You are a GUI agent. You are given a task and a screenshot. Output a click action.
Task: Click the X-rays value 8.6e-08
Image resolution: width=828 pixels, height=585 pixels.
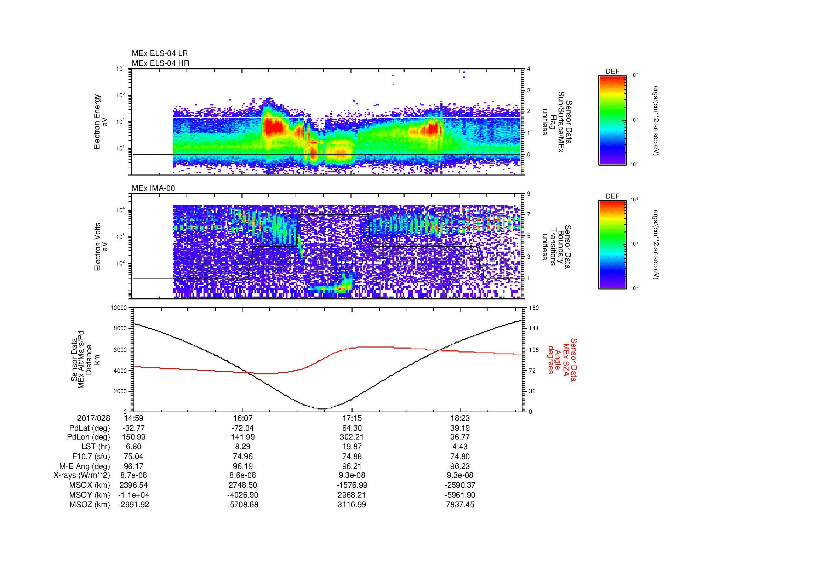(243, 476)
